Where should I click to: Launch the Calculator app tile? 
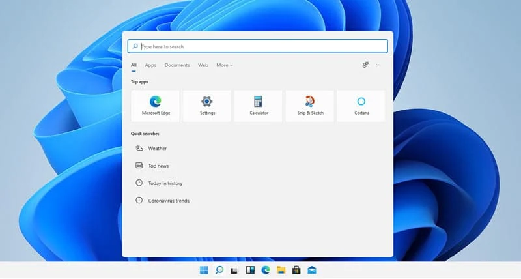258,106
